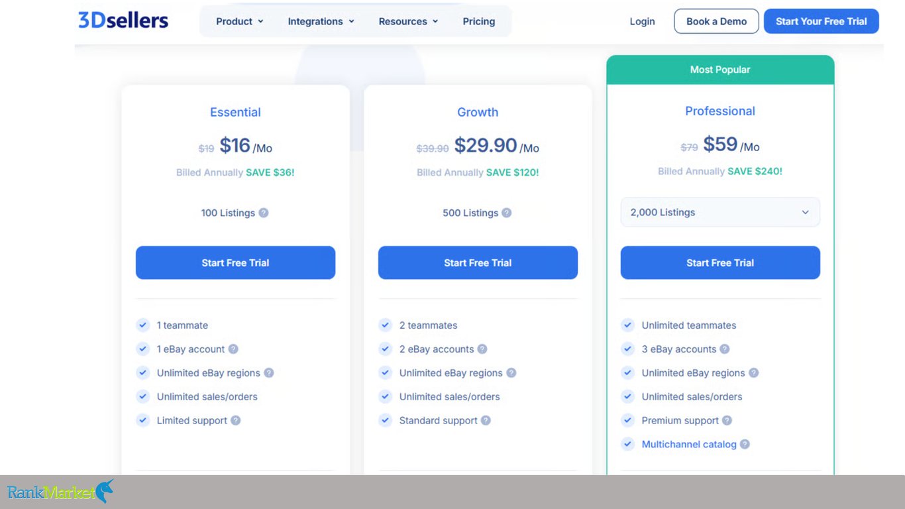Click SAVE $240! text

[755, 171]
